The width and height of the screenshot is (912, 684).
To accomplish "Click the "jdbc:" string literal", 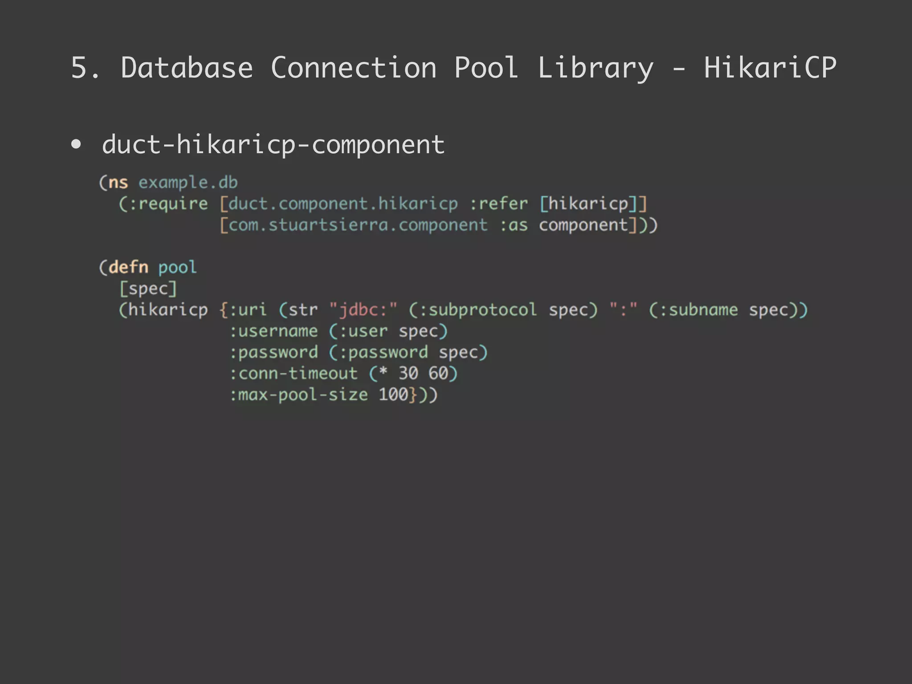I will tap(363, 309).
